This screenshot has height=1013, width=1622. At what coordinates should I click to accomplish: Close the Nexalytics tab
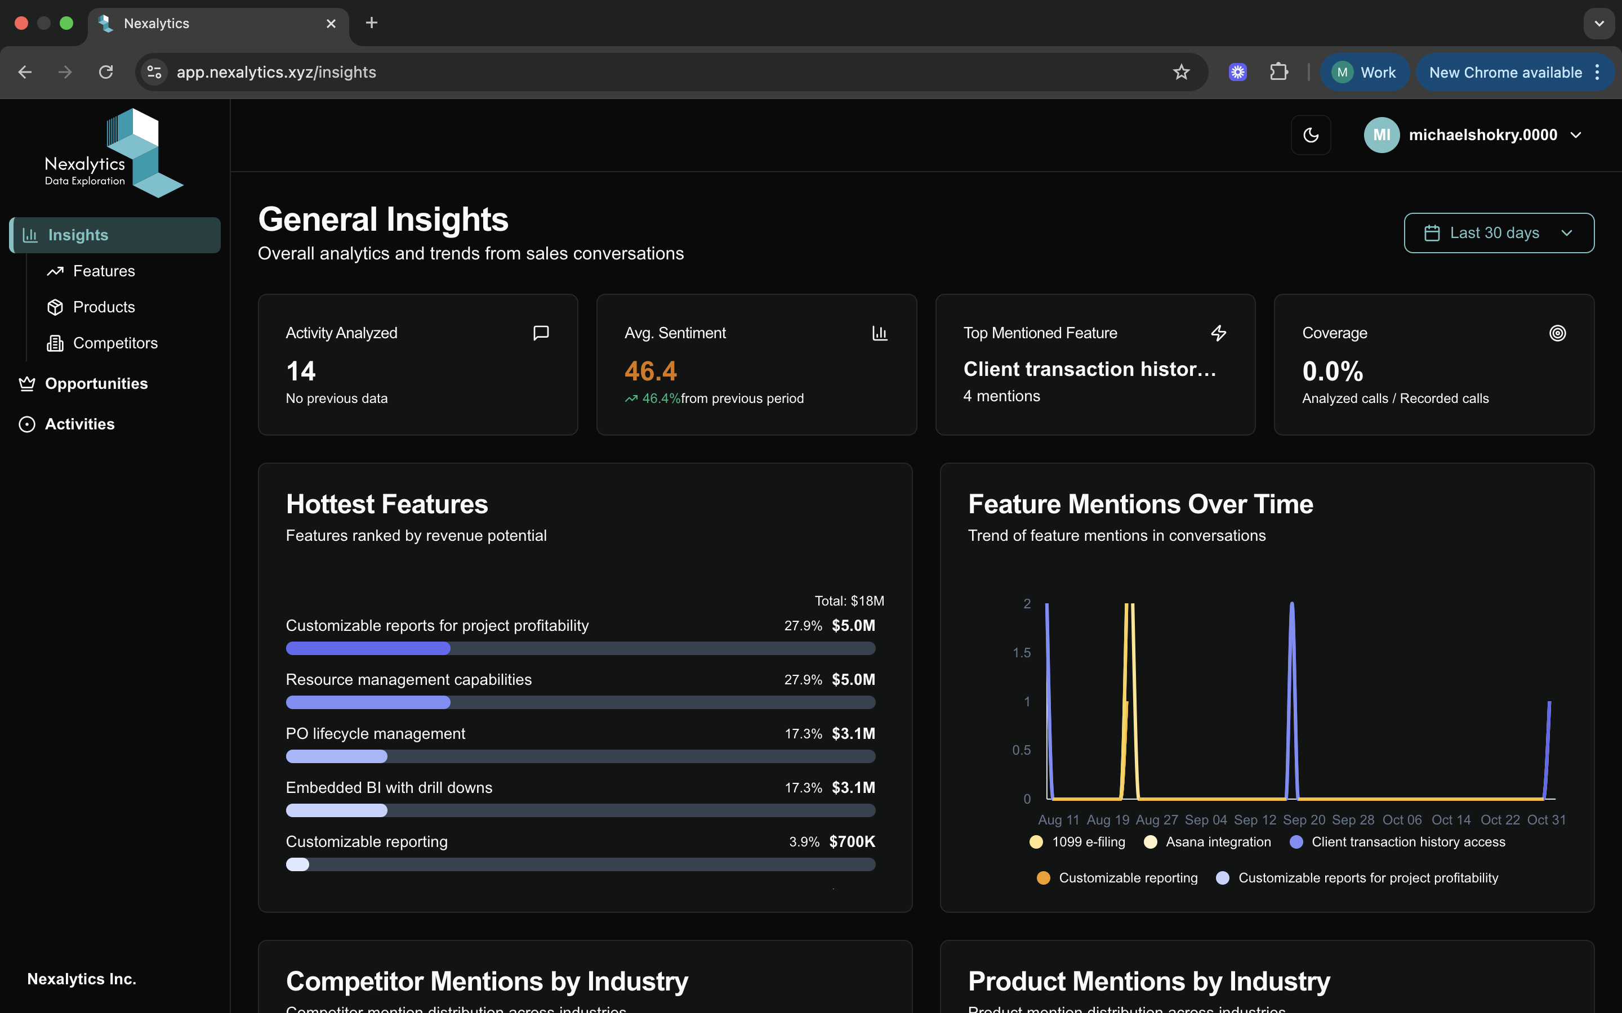point(331,24)
